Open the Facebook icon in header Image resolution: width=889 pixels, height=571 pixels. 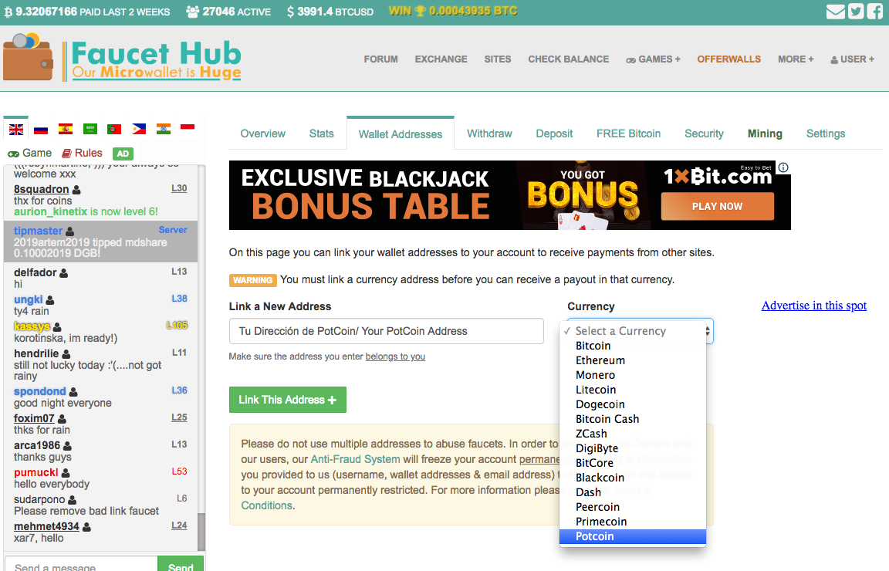coord(874,12)
